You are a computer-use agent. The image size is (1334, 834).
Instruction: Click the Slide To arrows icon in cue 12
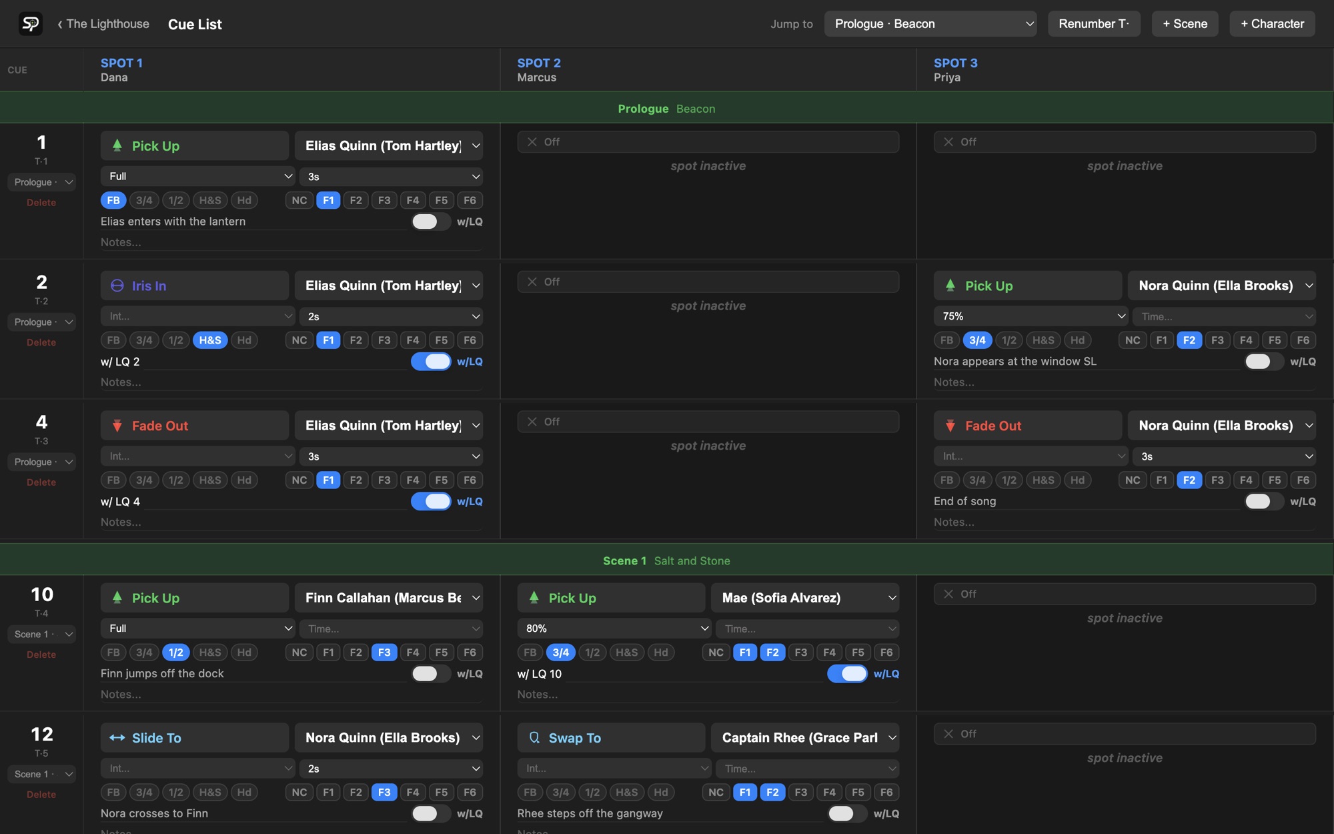click(x=117, y=738)
